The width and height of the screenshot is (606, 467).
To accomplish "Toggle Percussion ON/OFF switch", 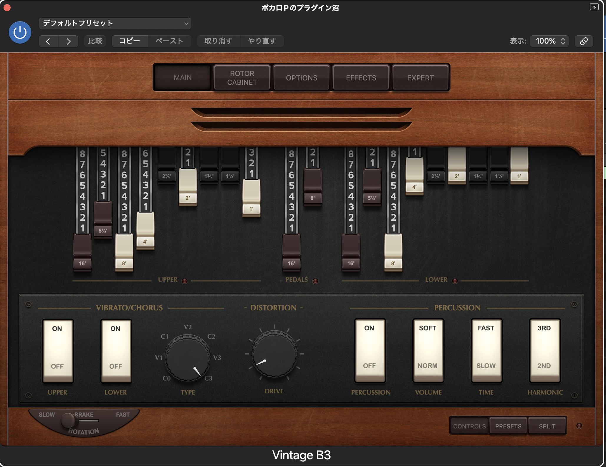I will pos(370,350).
